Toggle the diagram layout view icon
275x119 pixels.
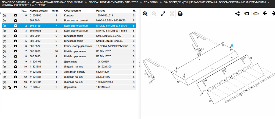(x=256, y=14)
